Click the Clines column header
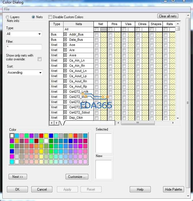Screen dimensions: 193x201 (142, 24)
